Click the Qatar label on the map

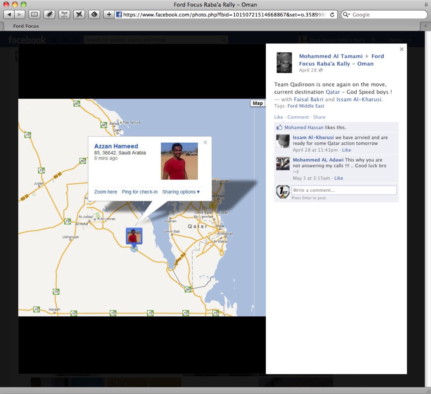point(197,226)
